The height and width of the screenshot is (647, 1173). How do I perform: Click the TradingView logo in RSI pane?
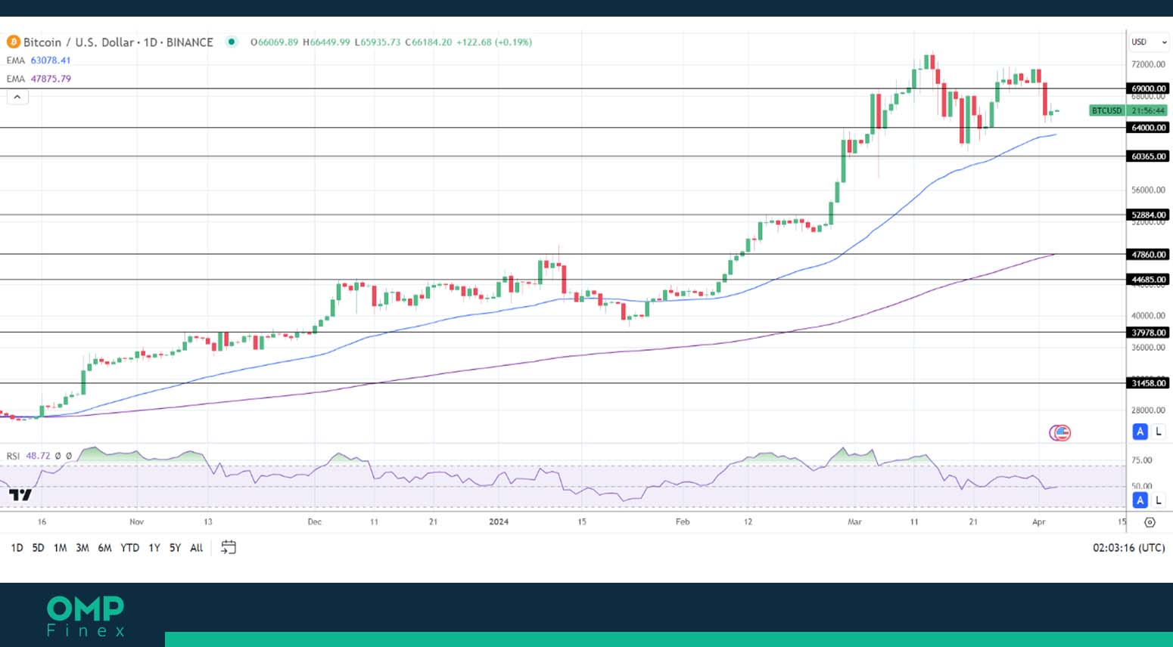(x=20, y=495)
